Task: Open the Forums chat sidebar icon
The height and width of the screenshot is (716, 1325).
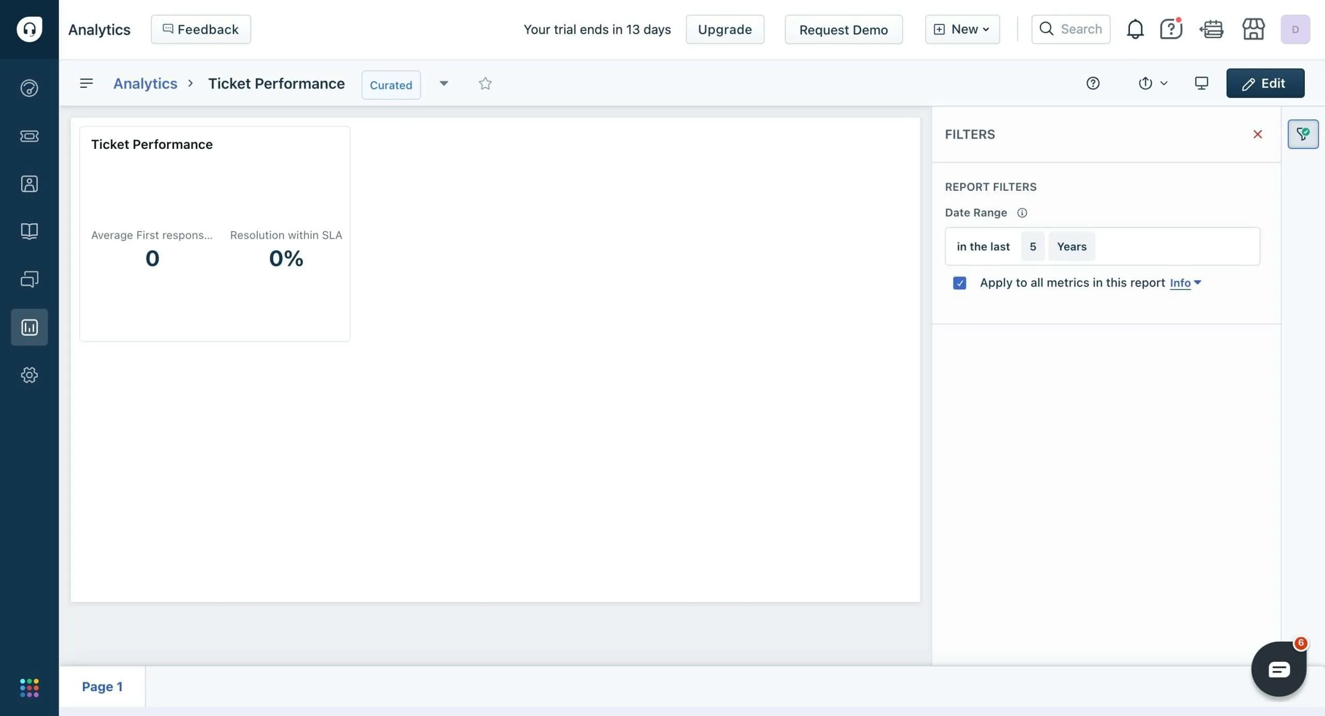Action: pyautogui.click(x=29, y=279)
